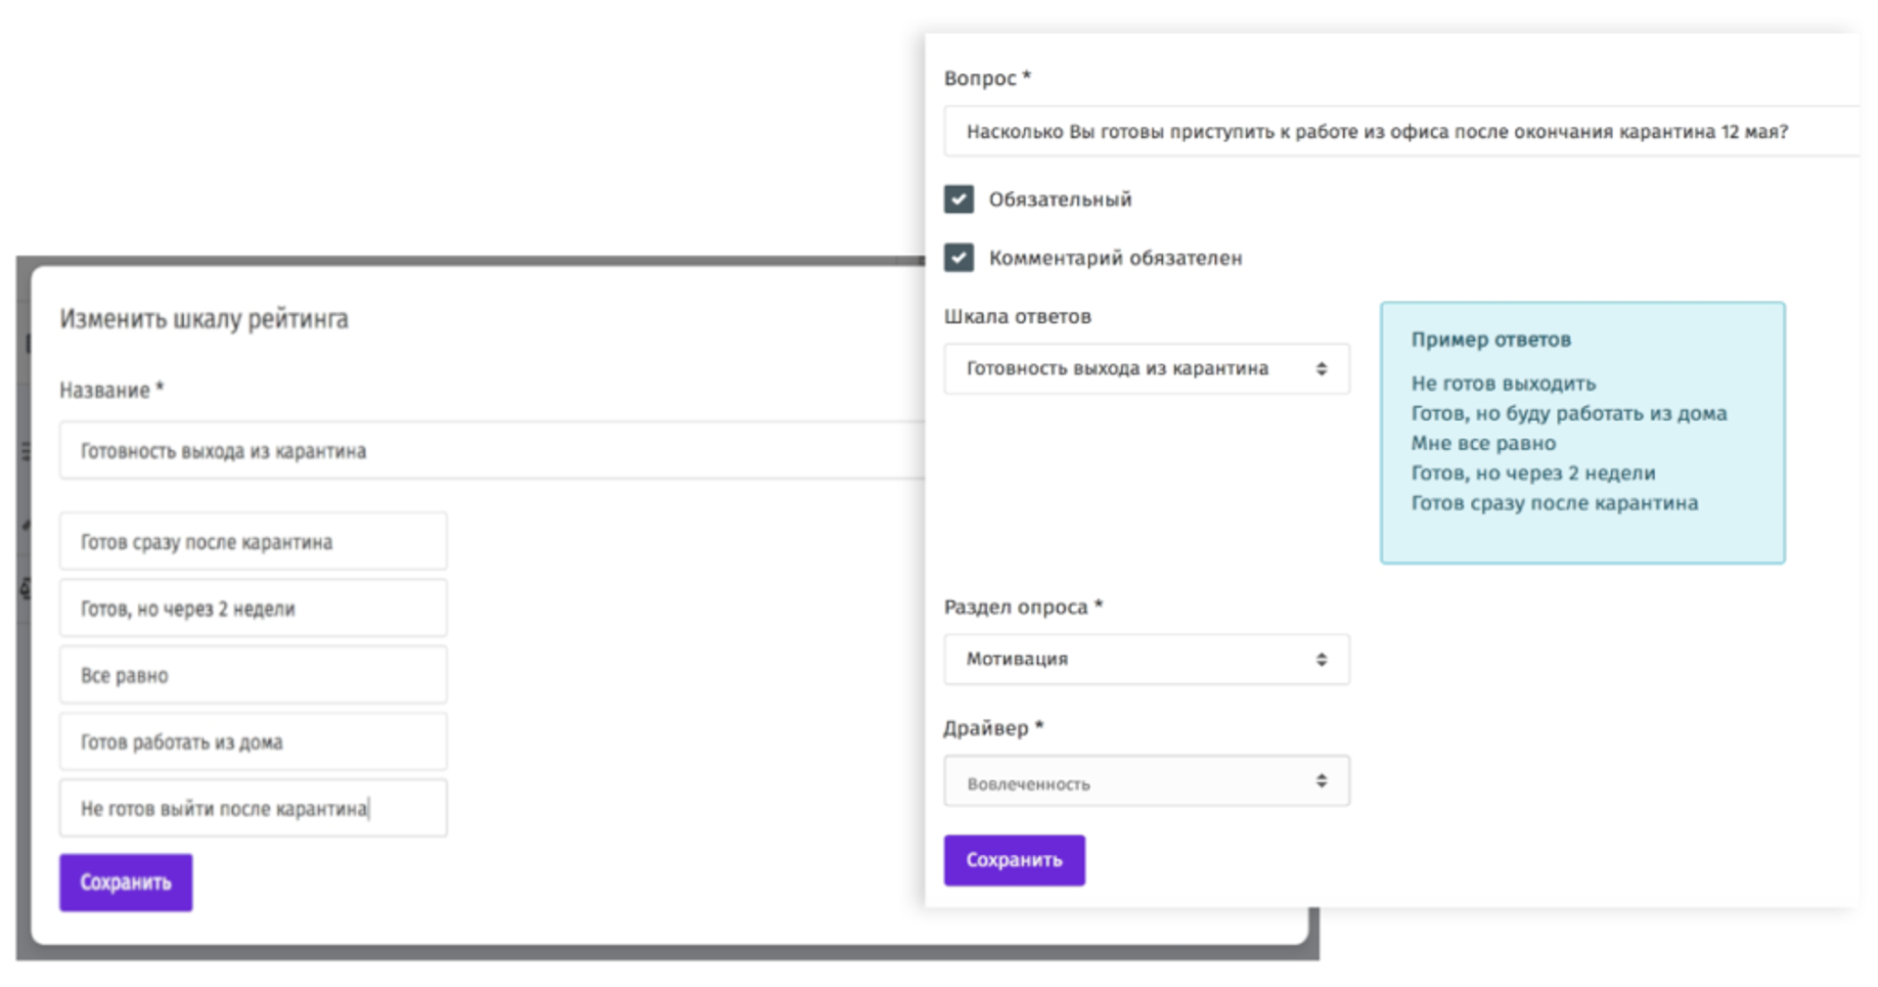Click the 'Шкала ответов' label
This screenshot has height=987, width=1878.
(1017, 316)
